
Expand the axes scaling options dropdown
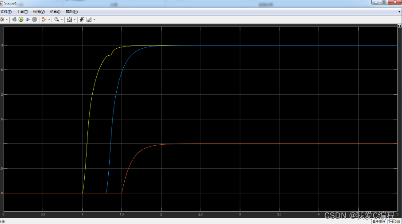[x=75, y=19]
